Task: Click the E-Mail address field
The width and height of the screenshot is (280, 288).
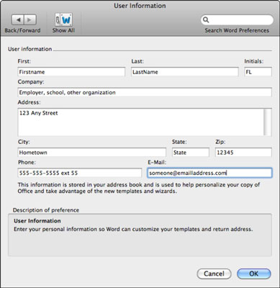Action: 209,173
